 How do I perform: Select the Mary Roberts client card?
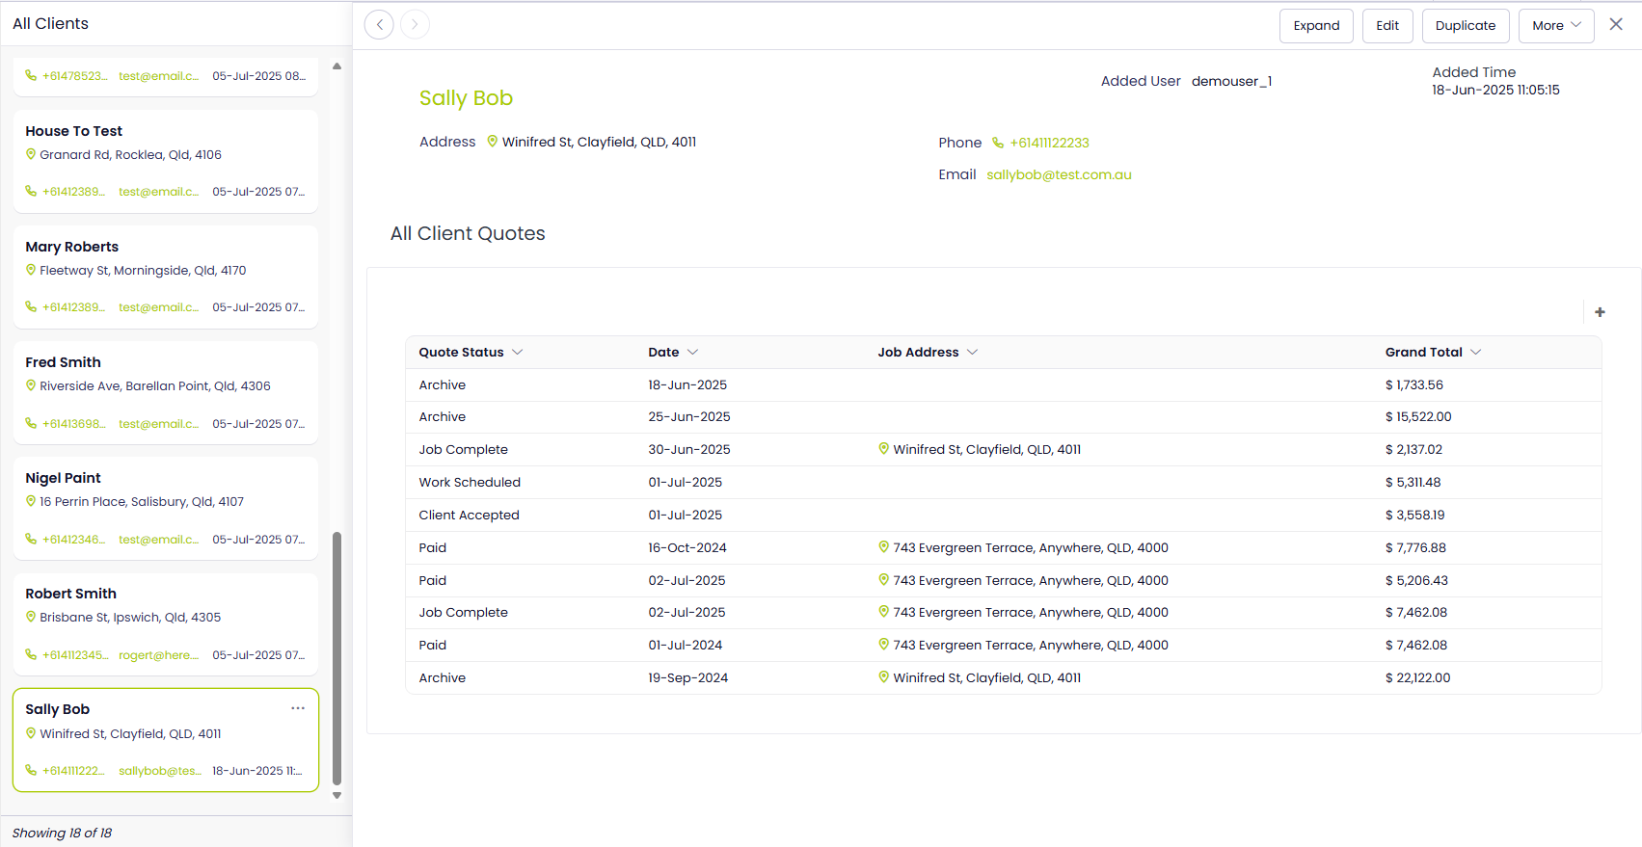click(x=166, y=277)
